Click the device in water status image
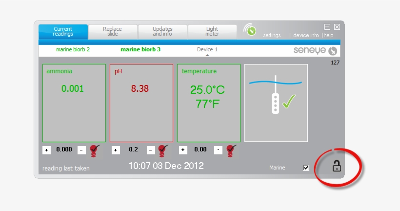 pyautogui.click(x=276, y=103)
